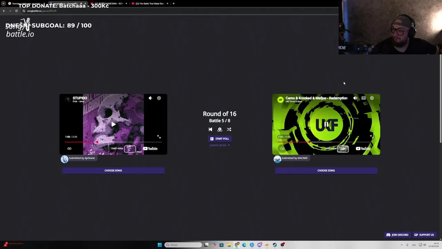
Task: Choose the song submitted by dyrborec
Action: (x=113, y=170)
